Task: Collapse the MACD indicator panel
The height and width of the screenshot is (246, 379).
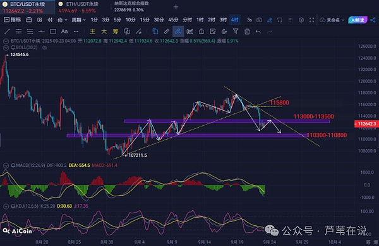Action: pyautogui.click(x=6, y=165)
